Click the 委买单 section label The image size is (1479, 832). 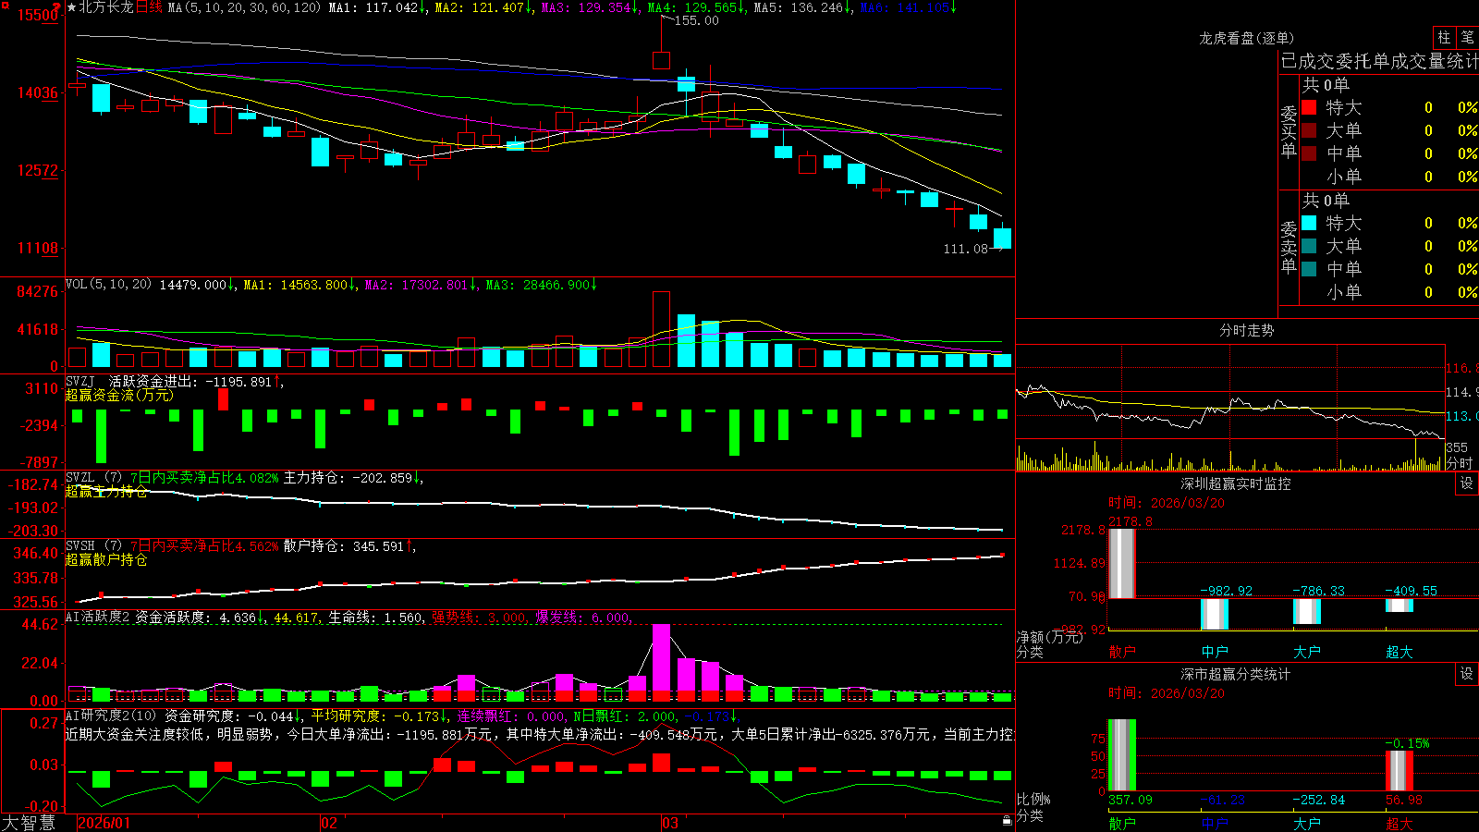tap(1289, 132)
